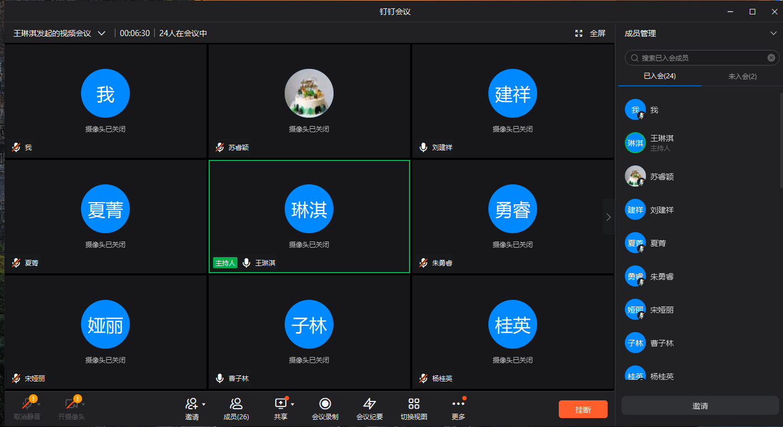Screen dimensions: 783x427
Task: Collapse the 成员管理 panel chevron
Action: [x=773, y=33]
